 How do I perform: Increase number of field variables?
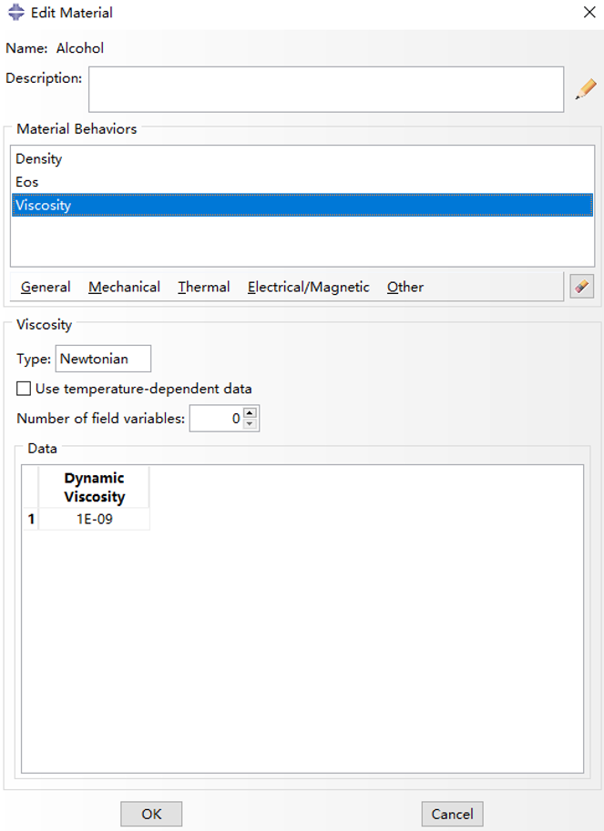251,413
